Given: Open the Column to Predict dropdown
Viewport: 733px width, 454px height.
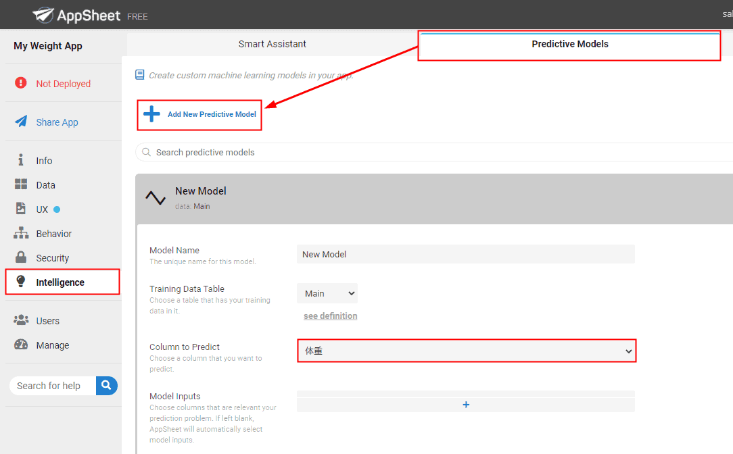Looking at the screenshot, I should click(x=467, y=351).
